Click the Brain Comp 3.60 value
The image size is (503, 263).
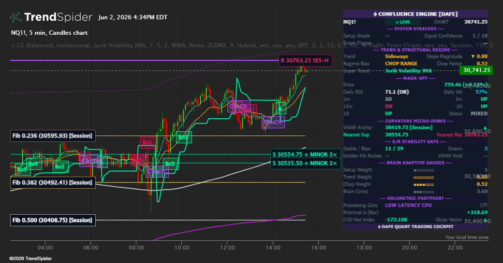point(482,191)
